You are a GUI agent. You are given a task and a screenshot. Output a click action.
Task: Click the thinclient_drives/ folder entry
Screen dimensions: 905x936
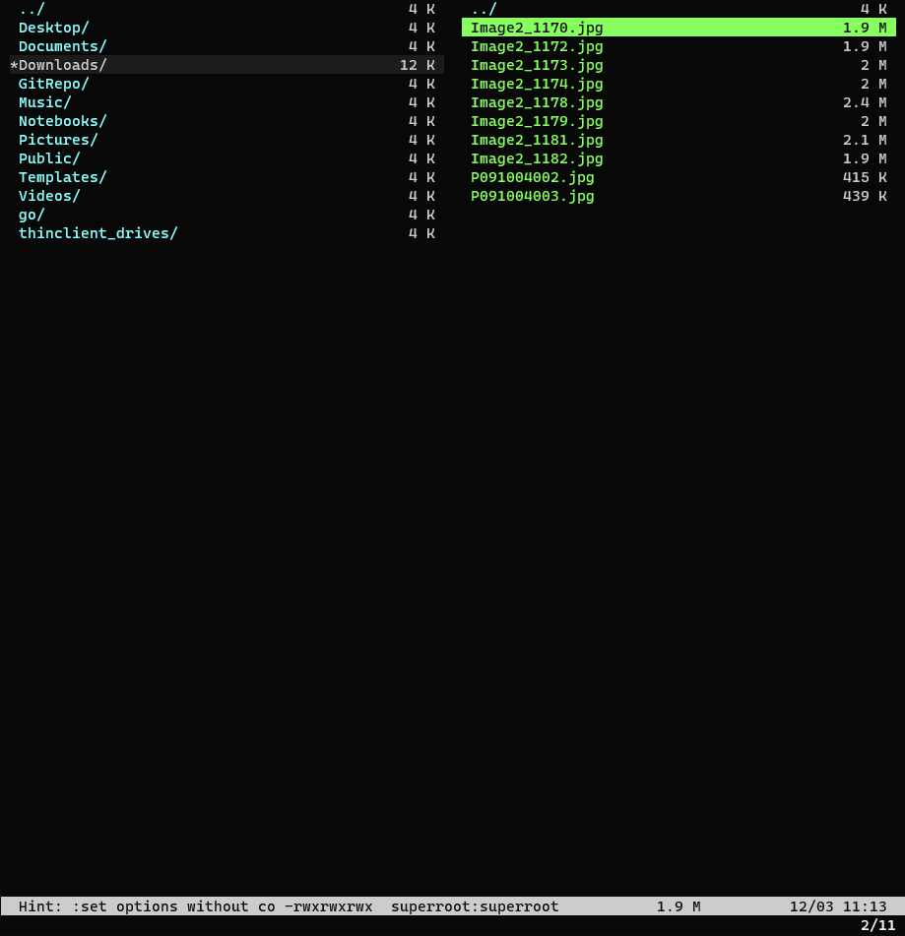click(x=226, y=233)
